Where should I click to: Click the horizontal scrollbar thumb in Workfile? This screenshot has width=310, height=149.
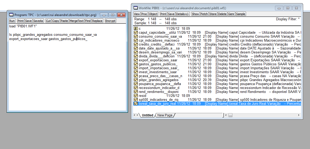pos(231,115)
